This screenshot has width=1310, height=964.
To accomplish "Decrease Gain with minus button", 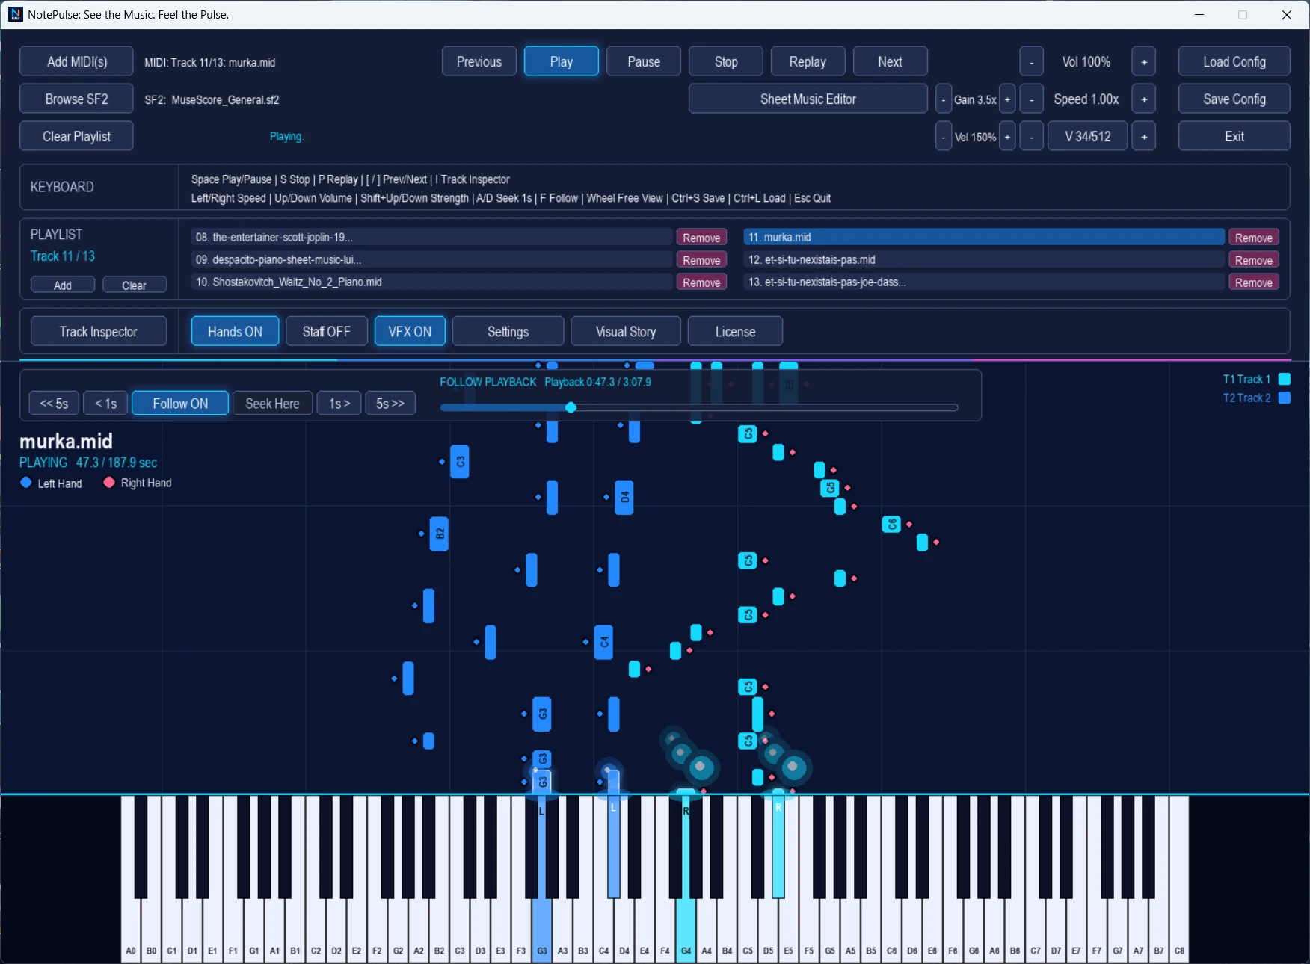I will [x=944, y=99].
